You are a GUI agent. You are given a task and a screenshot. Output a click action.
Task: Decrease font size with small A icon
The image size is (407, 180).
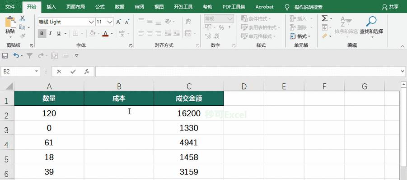127,22
